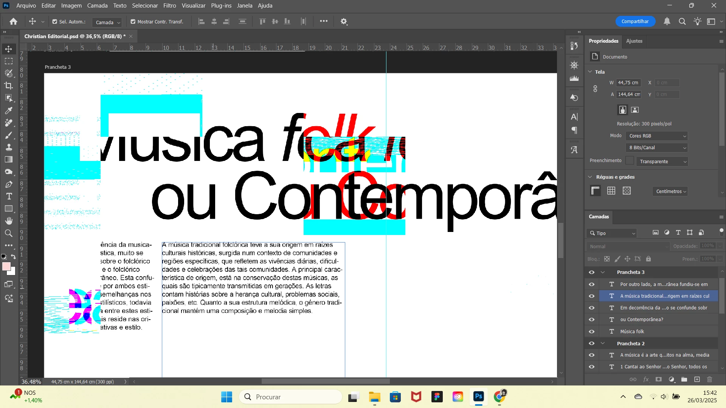Click the delete layer trash icon
Image resolution: width=726 pixels, height=408 pixels.
coord(709,379)
